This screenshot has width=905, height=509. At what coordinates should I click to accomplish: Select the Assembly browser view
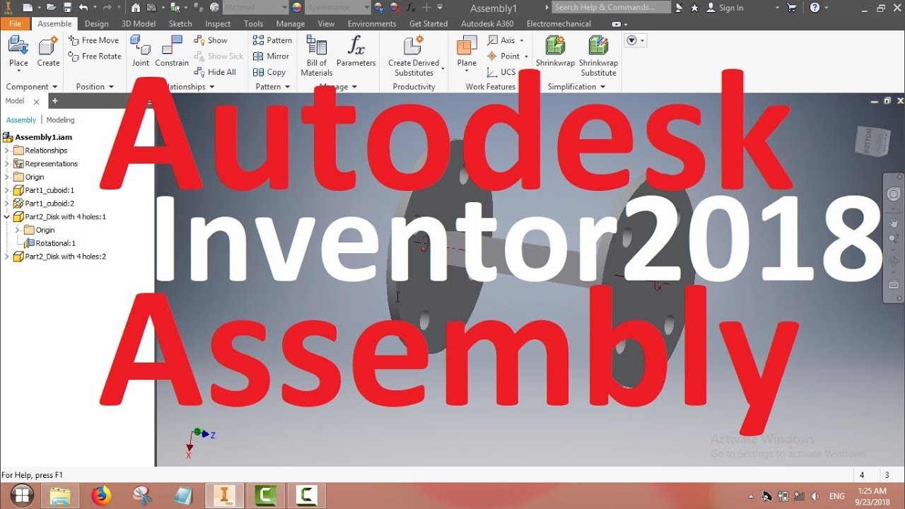click(21, 120)
